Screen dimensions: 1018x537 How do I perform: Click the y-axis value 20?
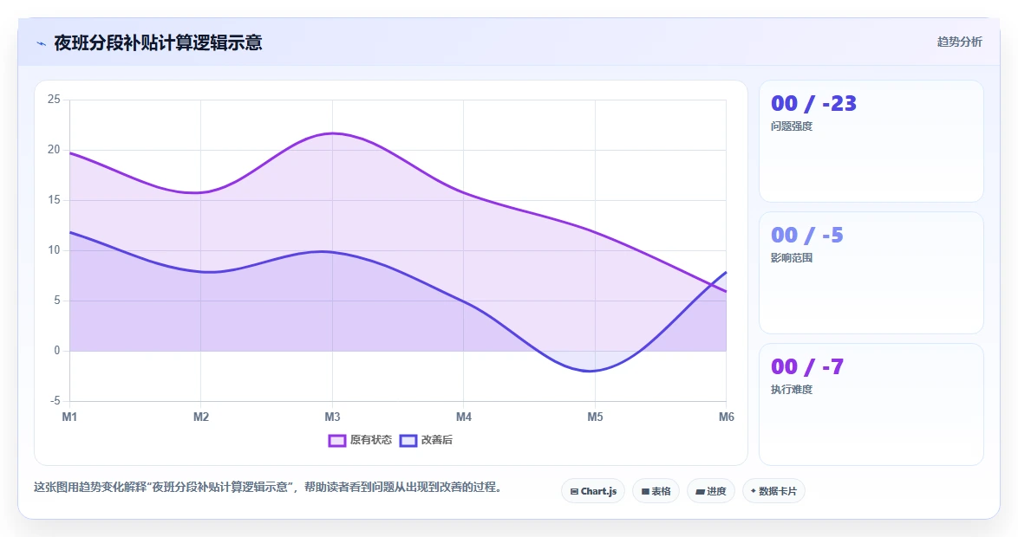(x=54, y=150)
